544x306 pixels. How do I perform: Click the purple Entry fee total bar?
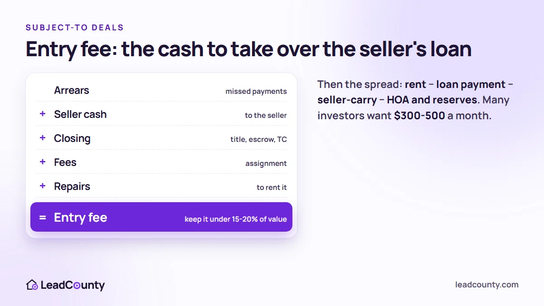pyautogui.click(x=161, y=217)
